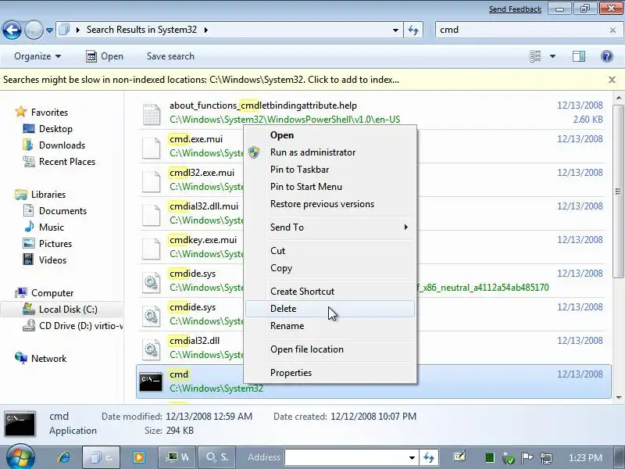
Task: Open the Windows Start orb
Action: point(20,457)
